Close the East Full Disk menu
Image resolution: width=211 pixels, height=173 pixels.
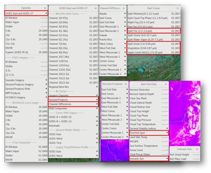(166, 84)
